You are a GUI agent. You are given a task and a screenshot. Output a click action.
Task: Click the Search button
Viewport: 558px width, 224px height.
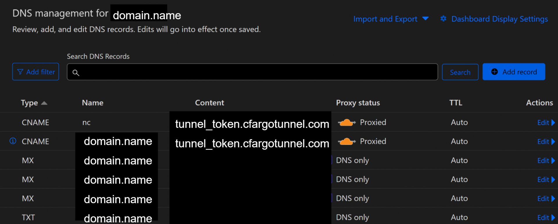[x=460, y=72]
